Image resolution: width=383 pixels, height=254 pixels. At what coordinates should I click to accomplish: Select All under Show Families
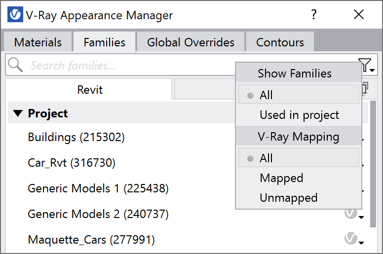(x=299, y=95)
